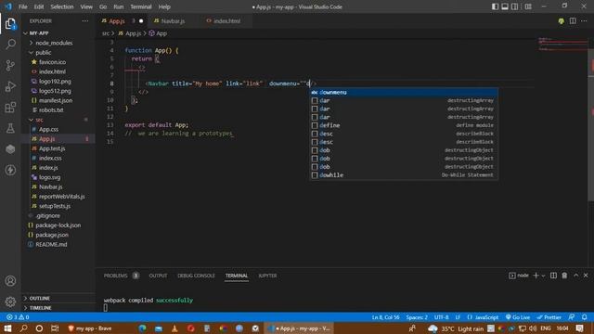Screen dimensions: 594x334
Task: Click Ln 8, Col 56 position
Action: coord(386,317)
